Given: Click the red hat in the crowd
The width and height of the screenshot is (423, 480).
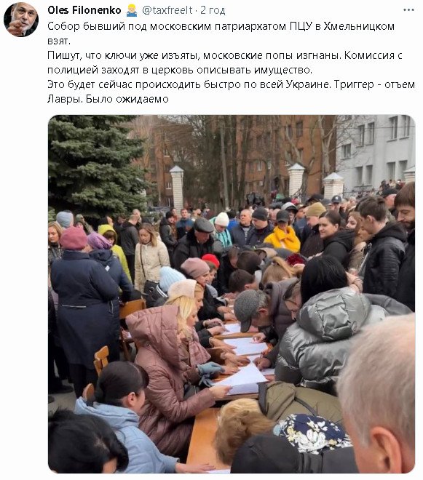Looking at the screenshot, I should pyautogui.click(x=211, y=260).
